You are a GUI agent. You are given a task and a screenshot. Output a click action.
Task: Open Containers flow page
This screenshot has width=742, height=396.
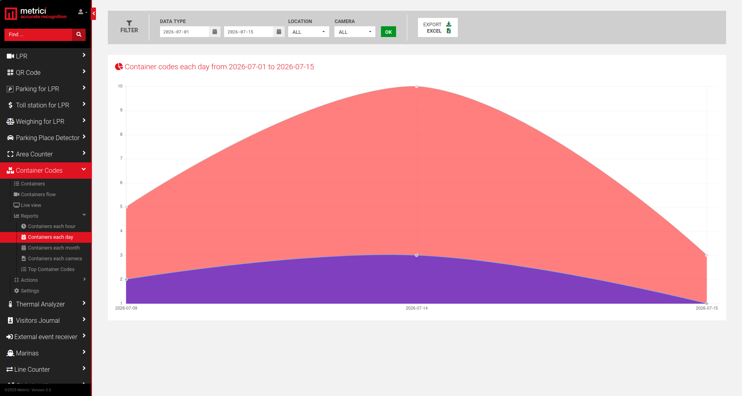[38, 195]
